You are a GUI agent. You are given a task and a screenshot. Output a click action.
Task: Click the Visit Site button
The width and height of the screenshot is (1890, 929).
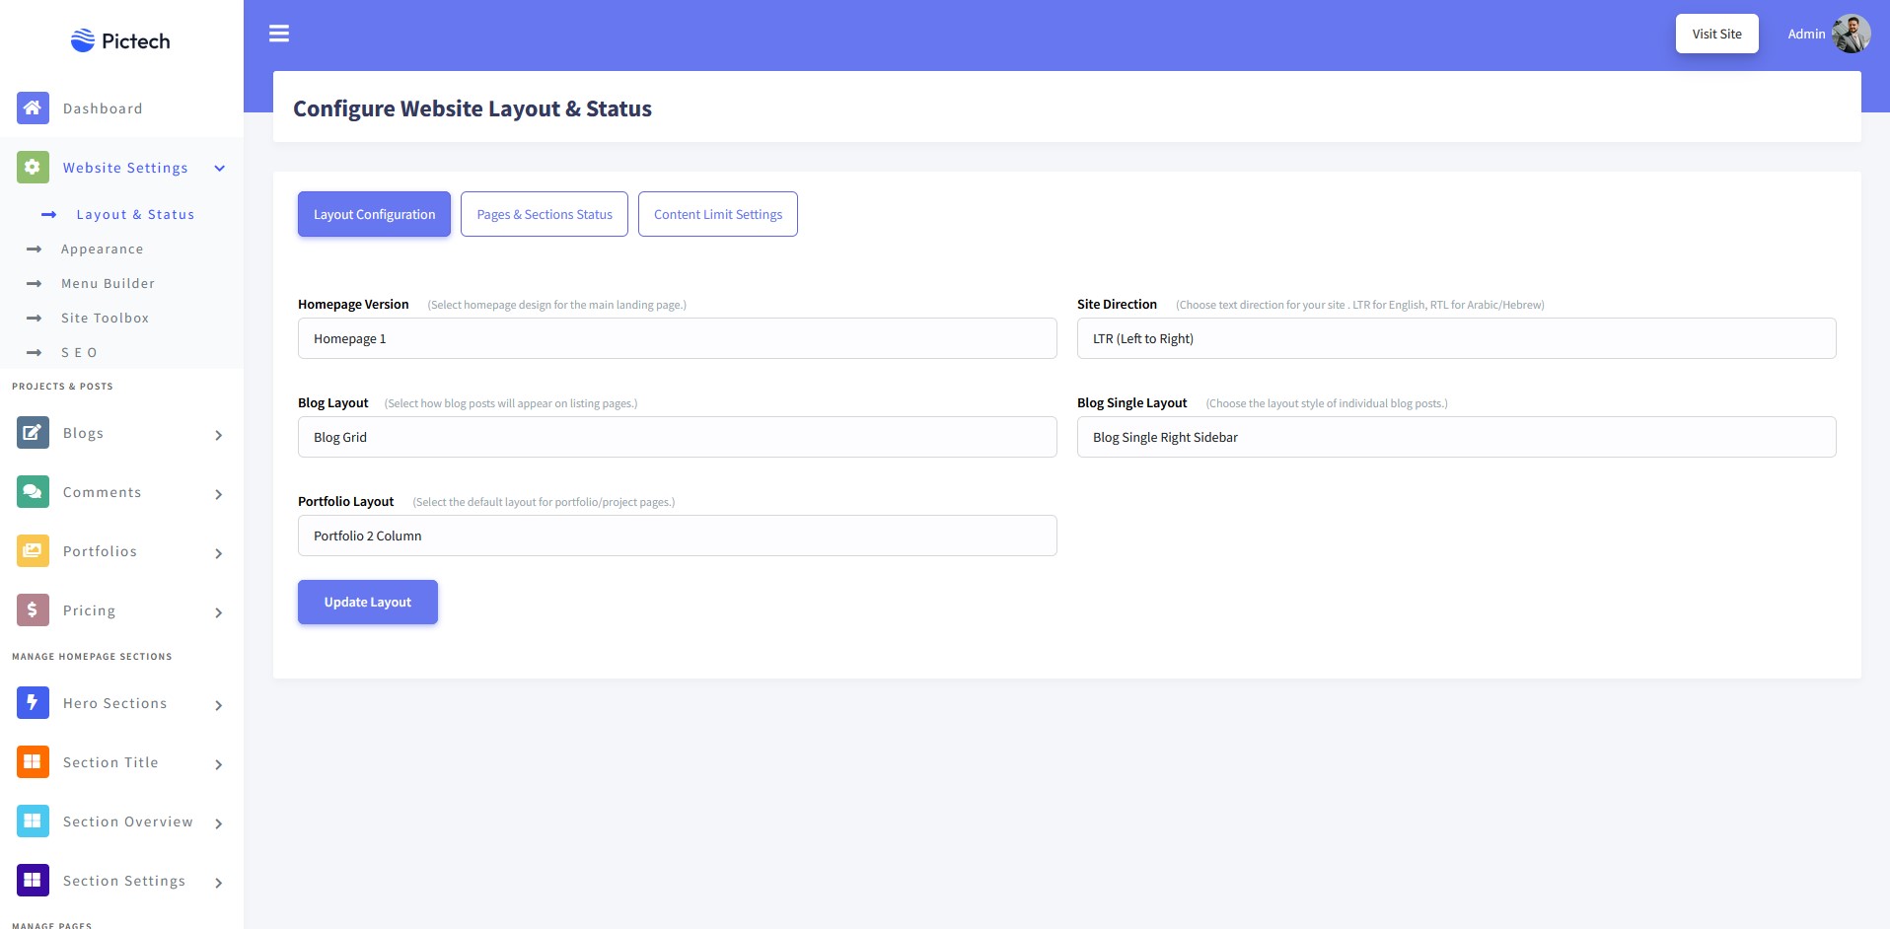(1717, 34)
